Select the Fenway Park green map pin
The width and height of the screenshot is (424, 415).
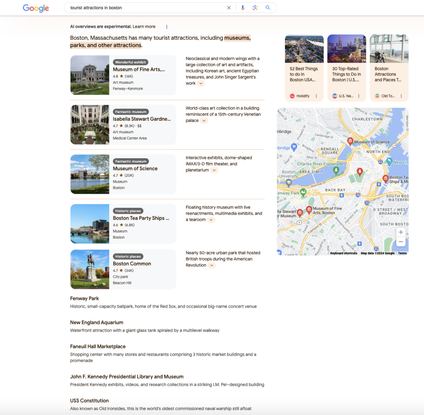tap(303, 192)
